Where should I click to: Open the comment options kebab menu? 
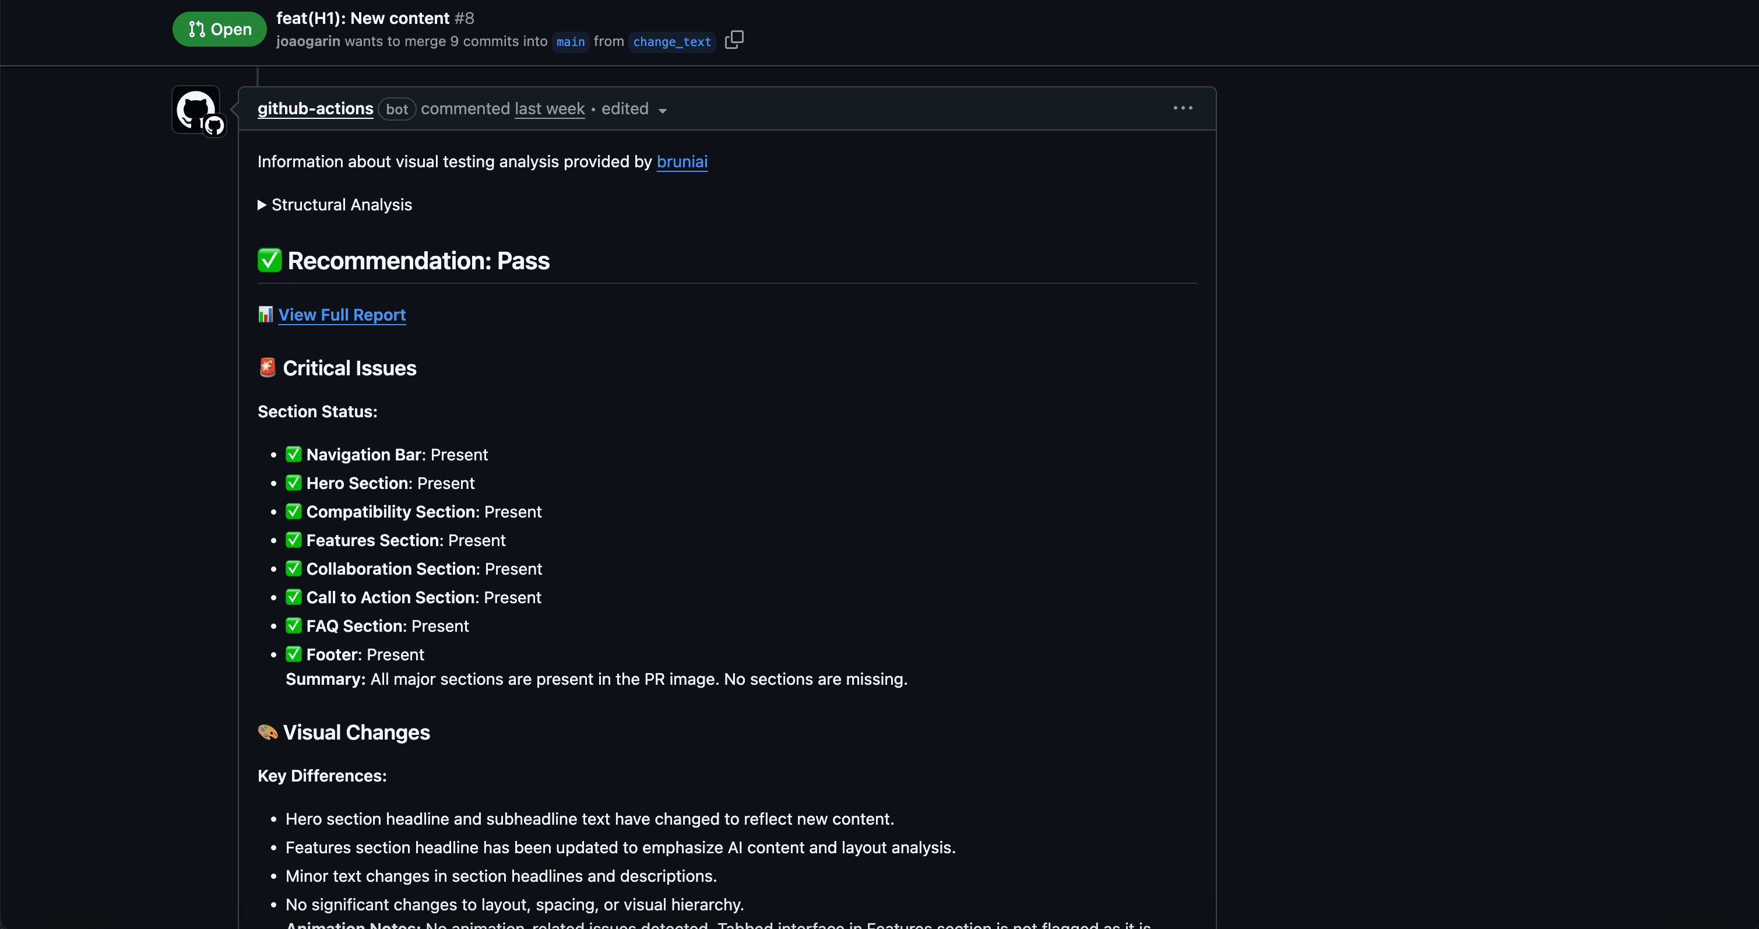pyautogui.click(x=1182, y=108)
